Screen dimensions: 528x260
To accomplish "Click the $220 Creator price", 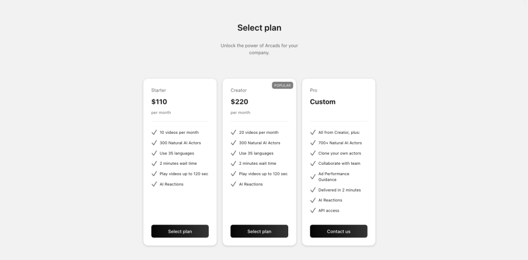I will 239,102.
